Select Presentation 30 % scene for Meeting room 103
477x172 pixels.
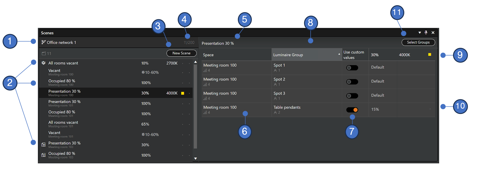[116, 145]
